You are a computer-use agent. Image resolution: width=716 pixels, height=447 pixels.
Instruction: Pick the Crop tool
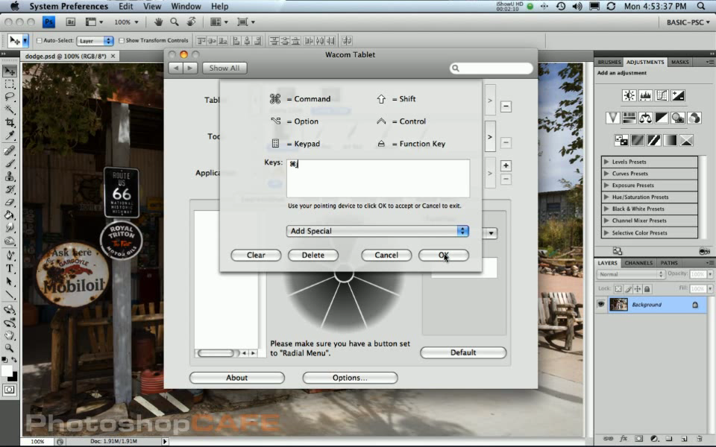point(10,122)
